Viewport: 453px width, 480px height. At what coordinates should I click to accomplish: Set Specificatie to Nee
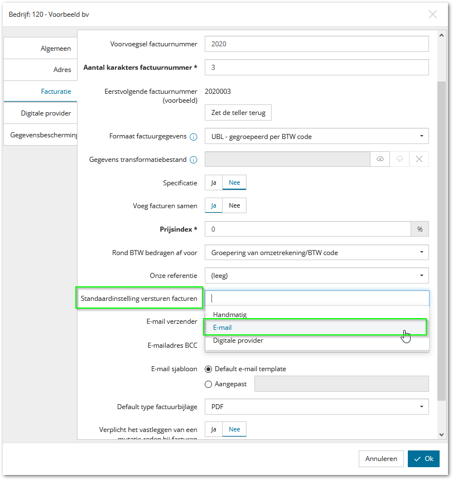[x=234, y=183]
